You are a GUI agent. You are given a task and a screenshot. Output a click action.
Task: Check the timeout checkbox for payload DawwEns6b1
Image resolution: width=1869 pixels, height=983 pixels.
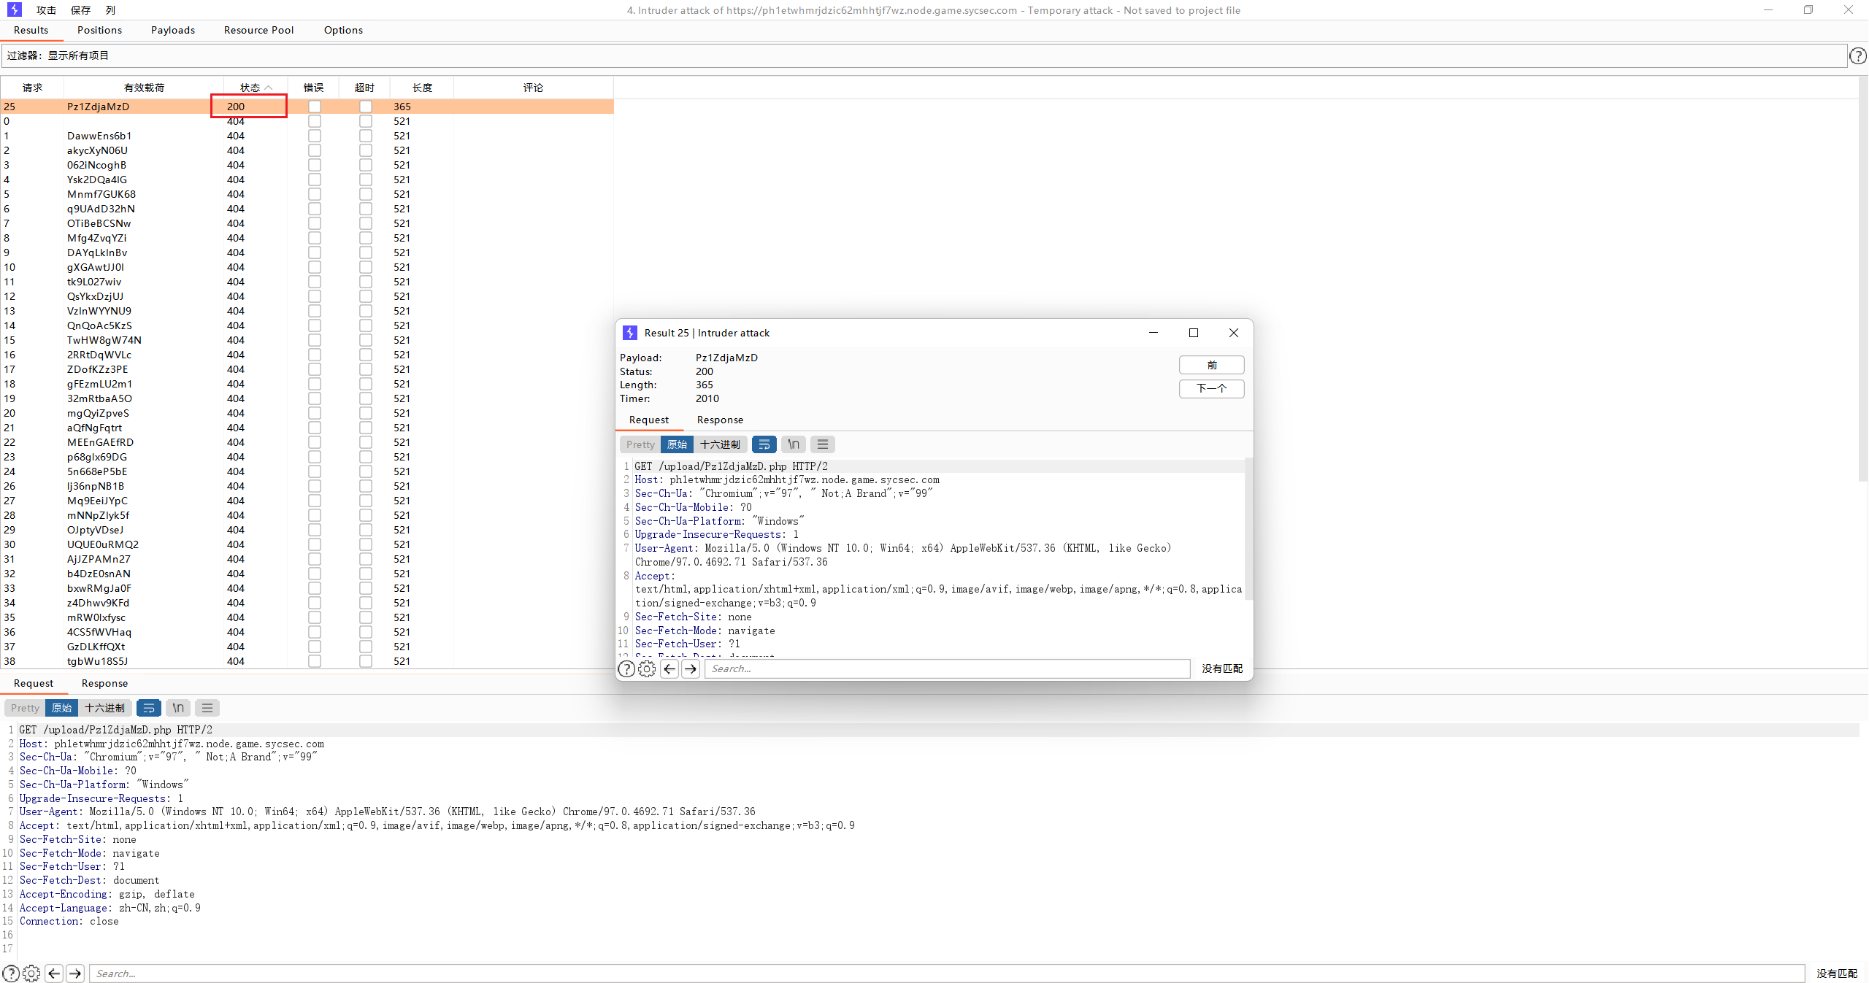pos(366,136)
